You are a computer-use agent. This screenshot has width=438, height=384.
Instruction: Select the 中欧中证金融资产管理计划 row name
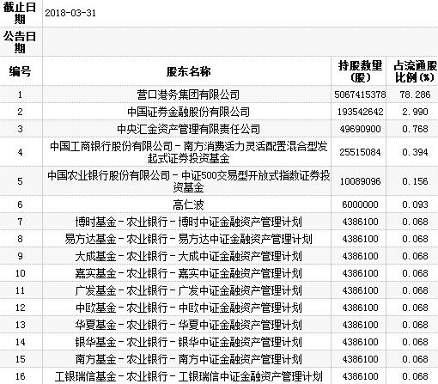[x=188, y=308]
